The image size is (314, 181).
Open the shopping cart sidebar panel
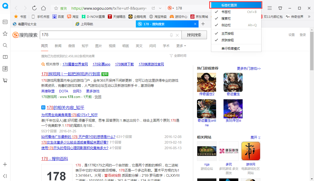(x=5, y=80)
